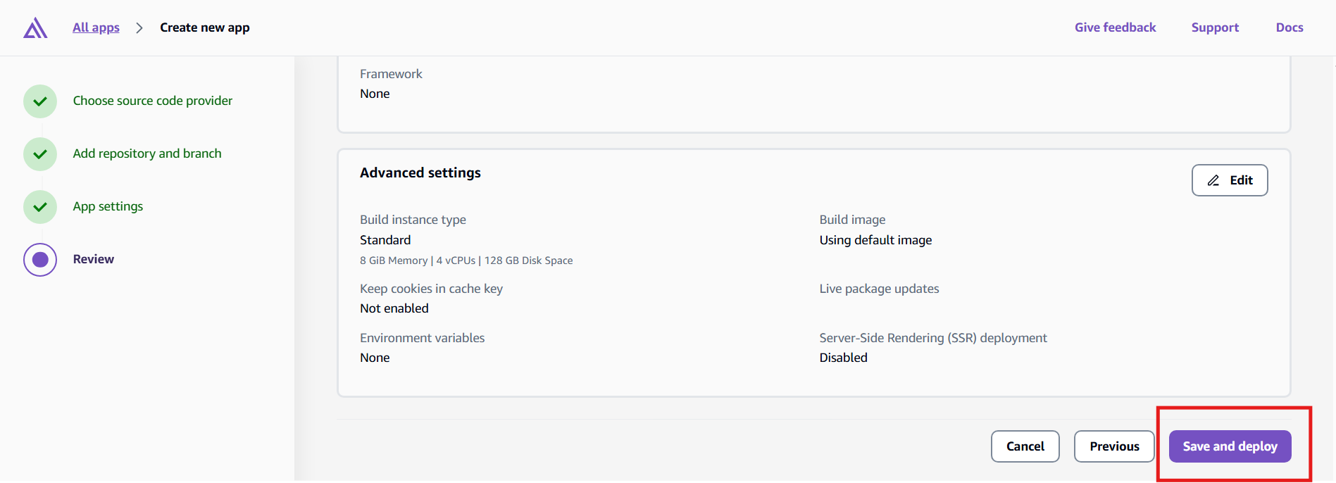Open the Docs link
Viewport: 1336px width, 483px height.
click(x=1289, y=27)
